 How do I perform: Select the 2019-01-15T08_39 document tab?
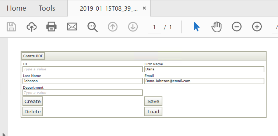[x=109, y=8]
